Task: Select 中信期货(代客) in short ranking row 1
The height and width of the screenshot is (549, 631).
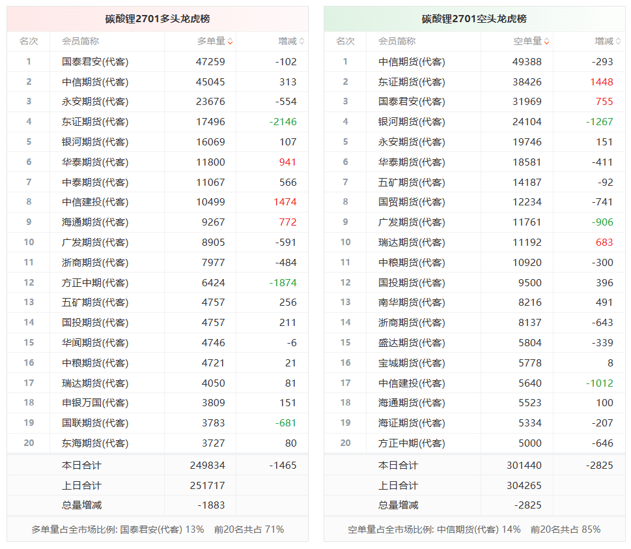Action: click(412, 62)
